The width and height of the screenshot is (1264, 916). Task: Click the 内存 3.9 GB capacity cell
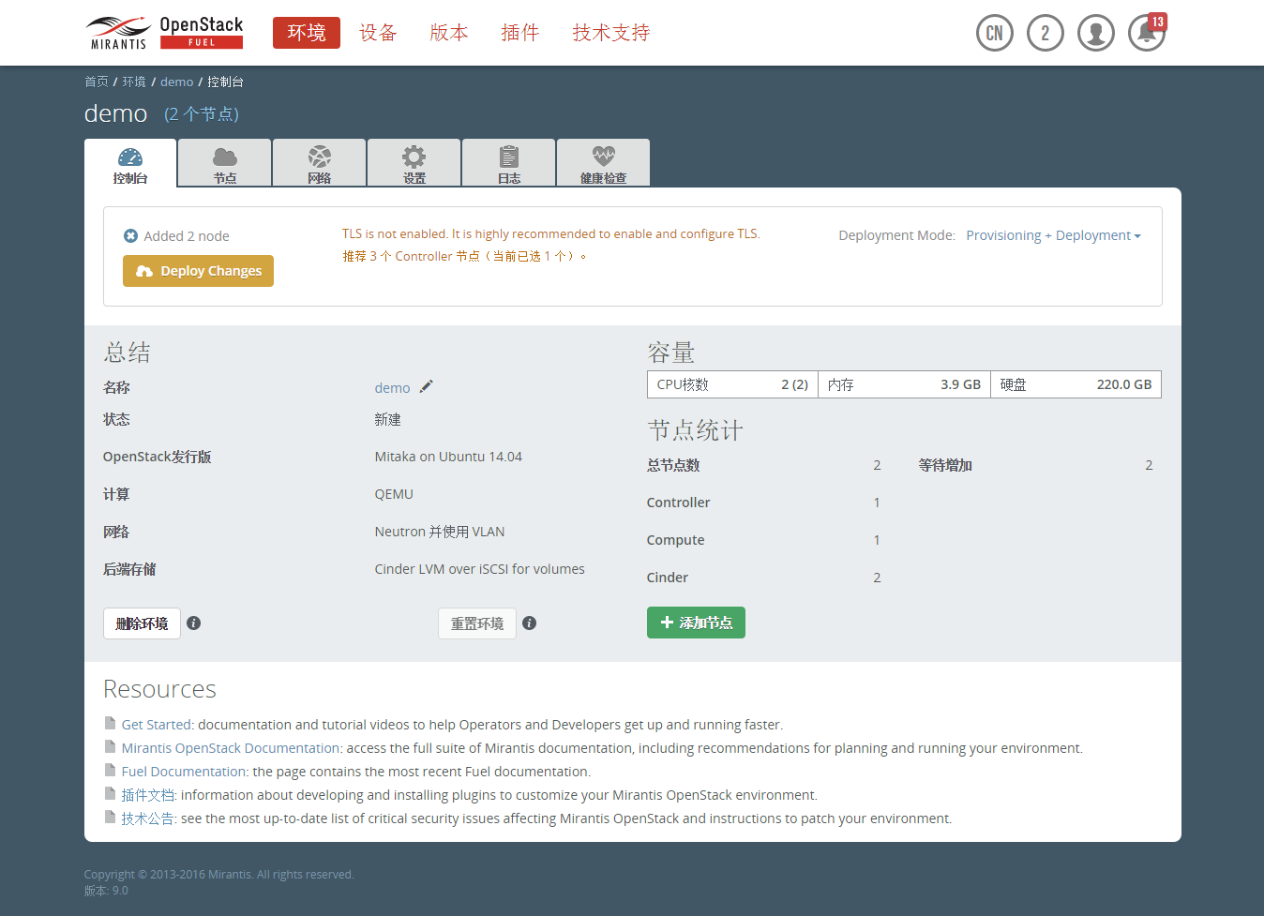tap(904, 384)
